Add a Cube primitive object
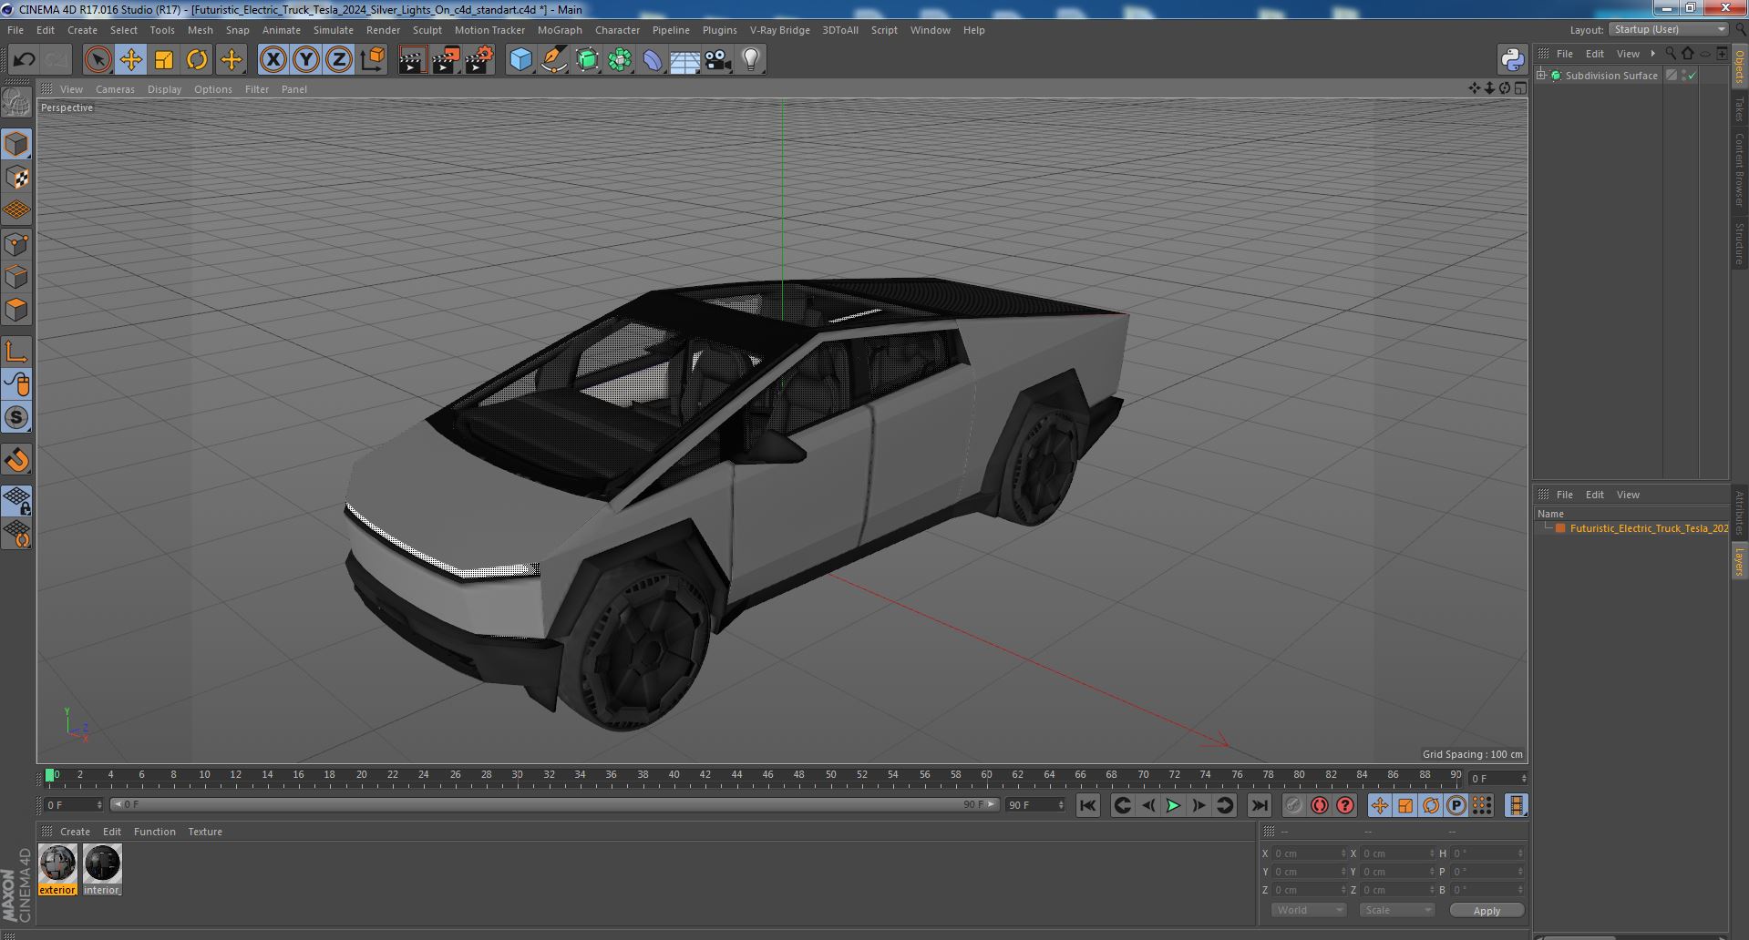Screen dimensions: 1749x940 pyautogui.click(x=520, y=60)
